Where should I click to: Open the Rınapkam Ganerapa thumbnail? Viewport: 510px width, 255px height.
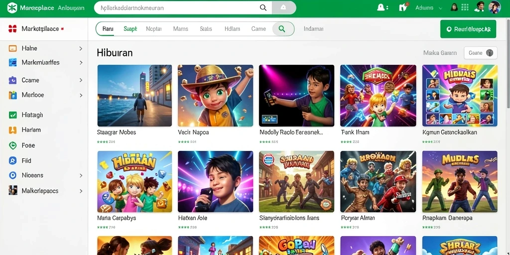click(x=460, y=181)
